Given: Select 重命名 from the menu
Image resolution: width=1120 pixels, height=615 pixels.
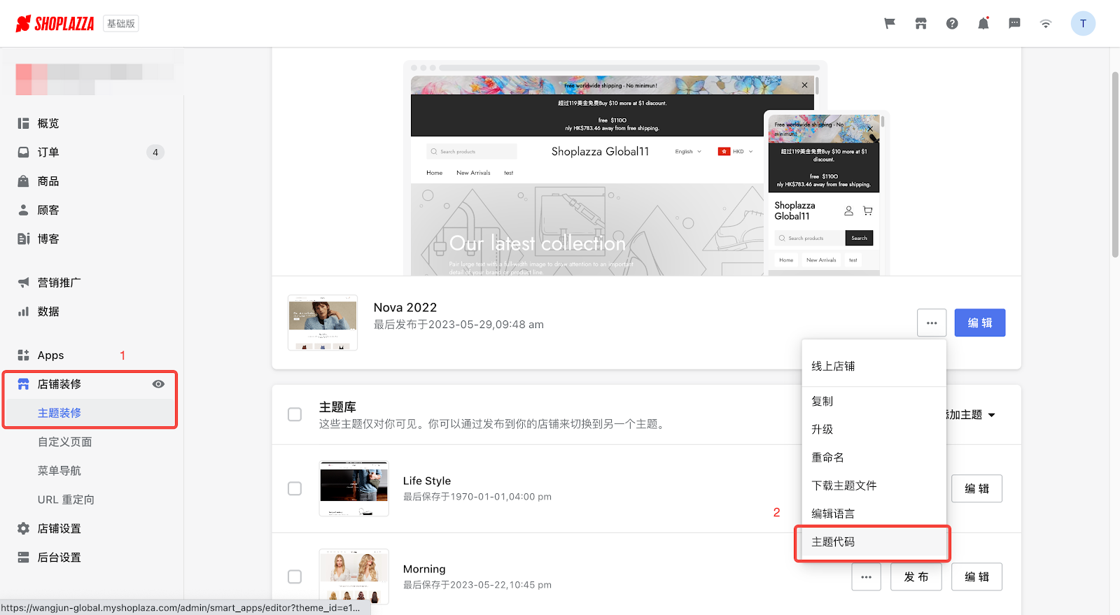Looking at the screenshot, I should [x=874, y=457].
